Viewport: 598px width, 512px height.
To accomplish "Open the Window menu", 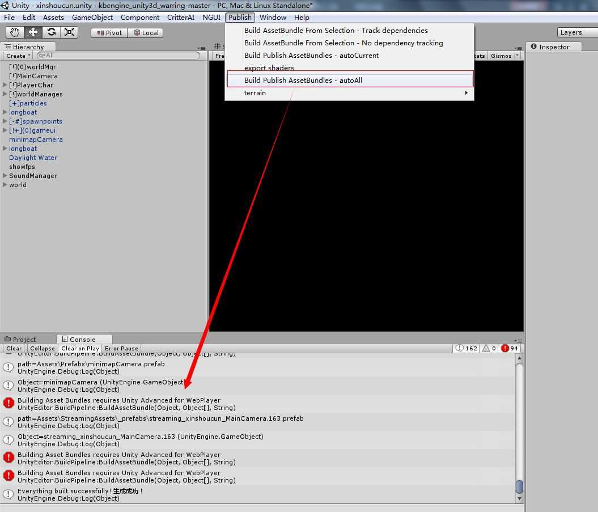I will point(273,18).
